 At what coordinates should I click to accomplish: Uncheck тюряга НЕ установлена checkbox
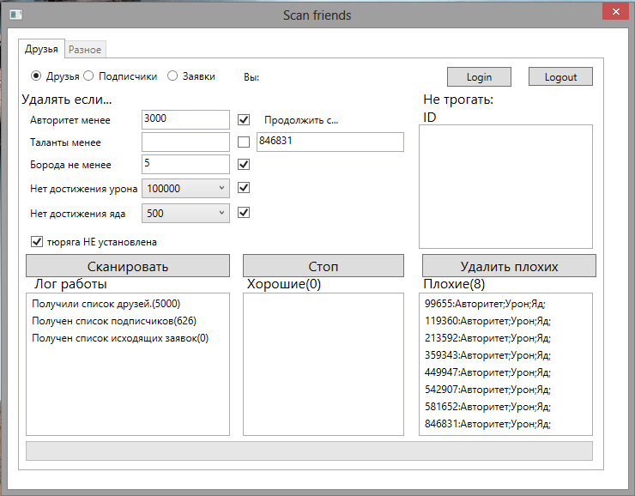pyautogui.click(x=36, y=242)
